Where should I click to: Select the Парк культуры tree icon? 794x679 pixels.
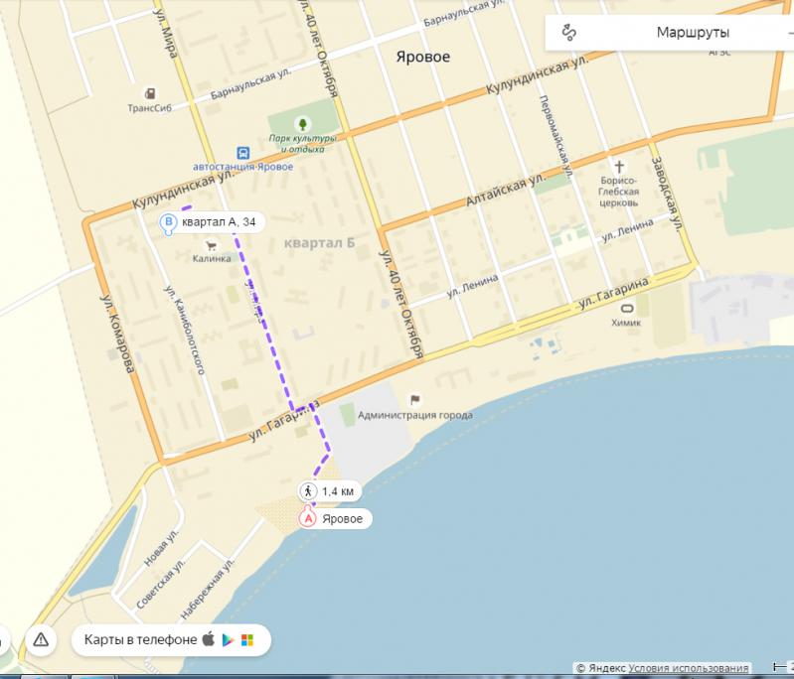pyautogui.click(x=303, y=124)
